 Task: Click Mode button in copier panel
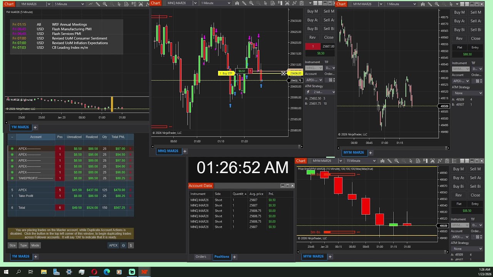(35, 245)
